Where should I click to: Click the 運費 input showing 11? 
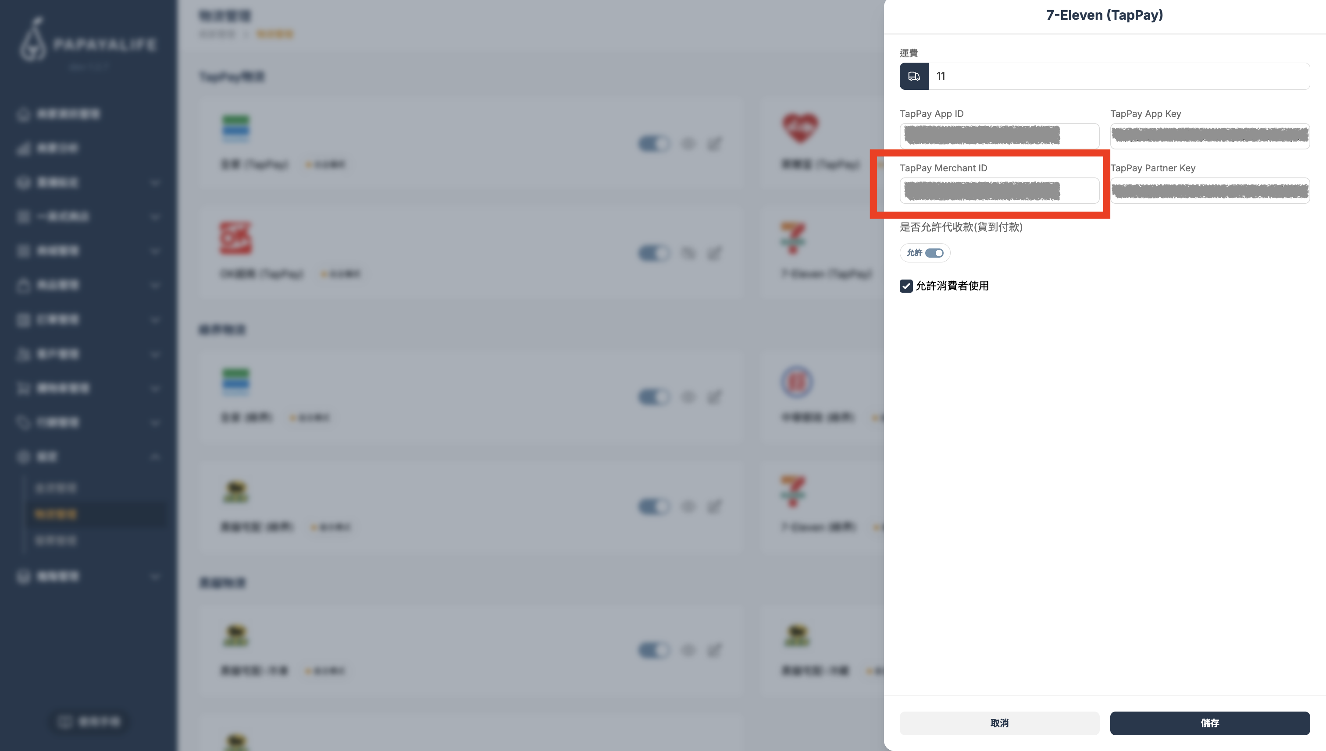(x=1119, y=76)
